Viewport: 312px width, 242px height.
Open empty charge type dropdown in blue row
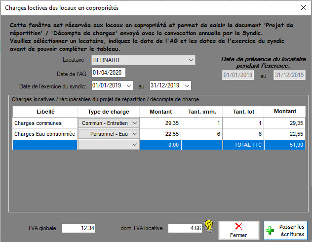(135, 144)
